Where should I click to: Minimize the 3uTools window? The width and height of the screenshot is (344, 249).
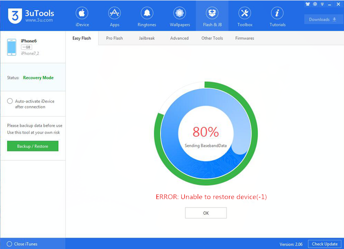point(330,4)
